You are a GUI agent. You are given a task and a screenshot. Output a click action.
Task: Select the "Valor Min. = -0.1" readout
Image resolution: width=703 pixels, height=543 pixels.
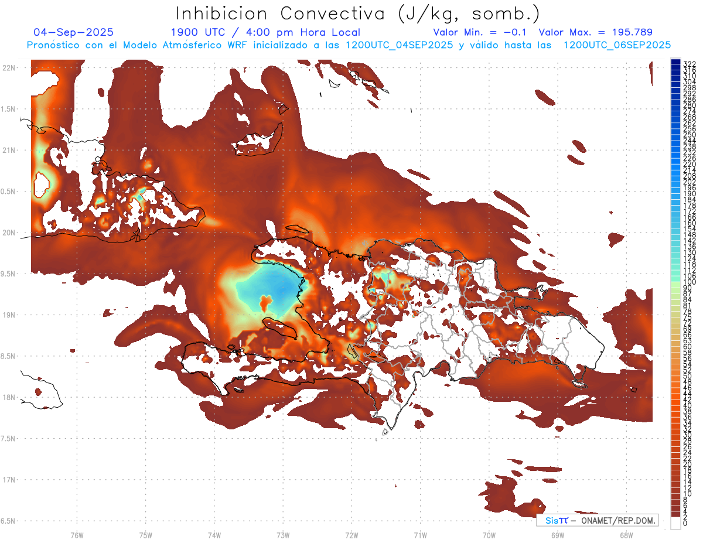point(482,32)
